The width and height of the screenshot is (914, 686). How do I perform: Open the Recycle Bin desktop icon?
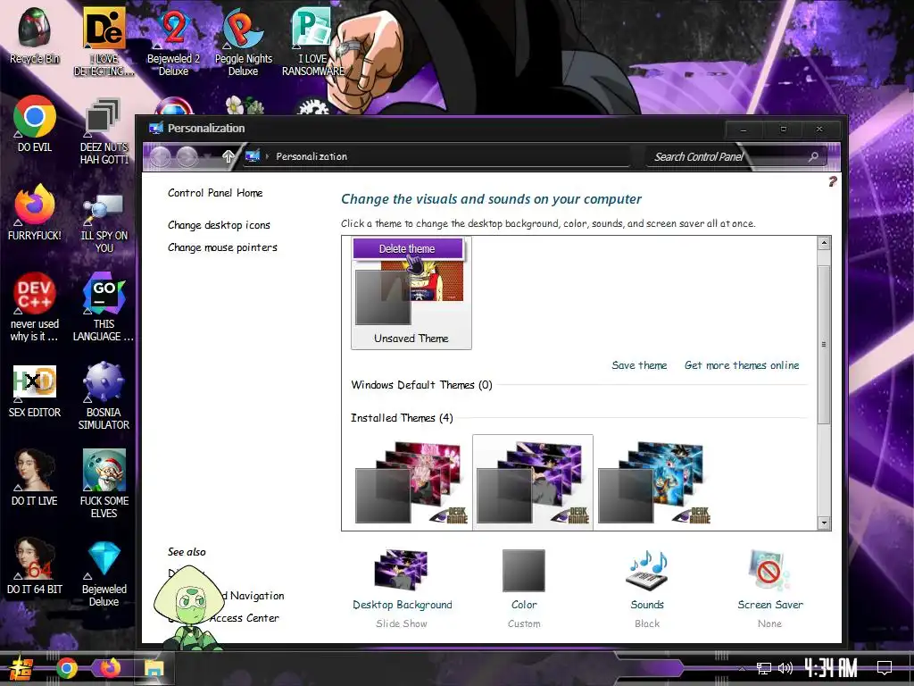pyautogui.click(x=34, y=36)
